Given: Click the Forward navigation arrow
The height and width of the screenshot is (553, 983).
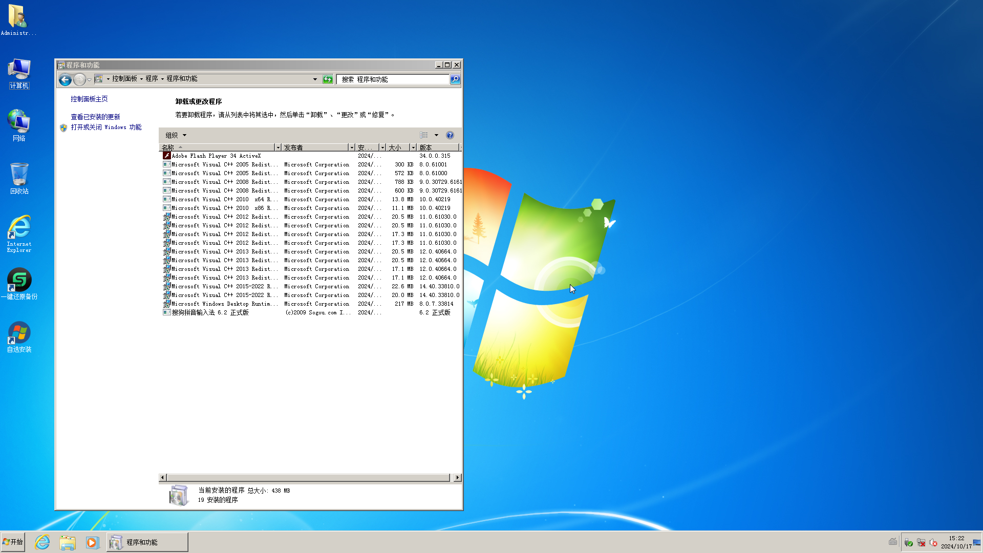Looking at the screenshot, I should 79,79.
